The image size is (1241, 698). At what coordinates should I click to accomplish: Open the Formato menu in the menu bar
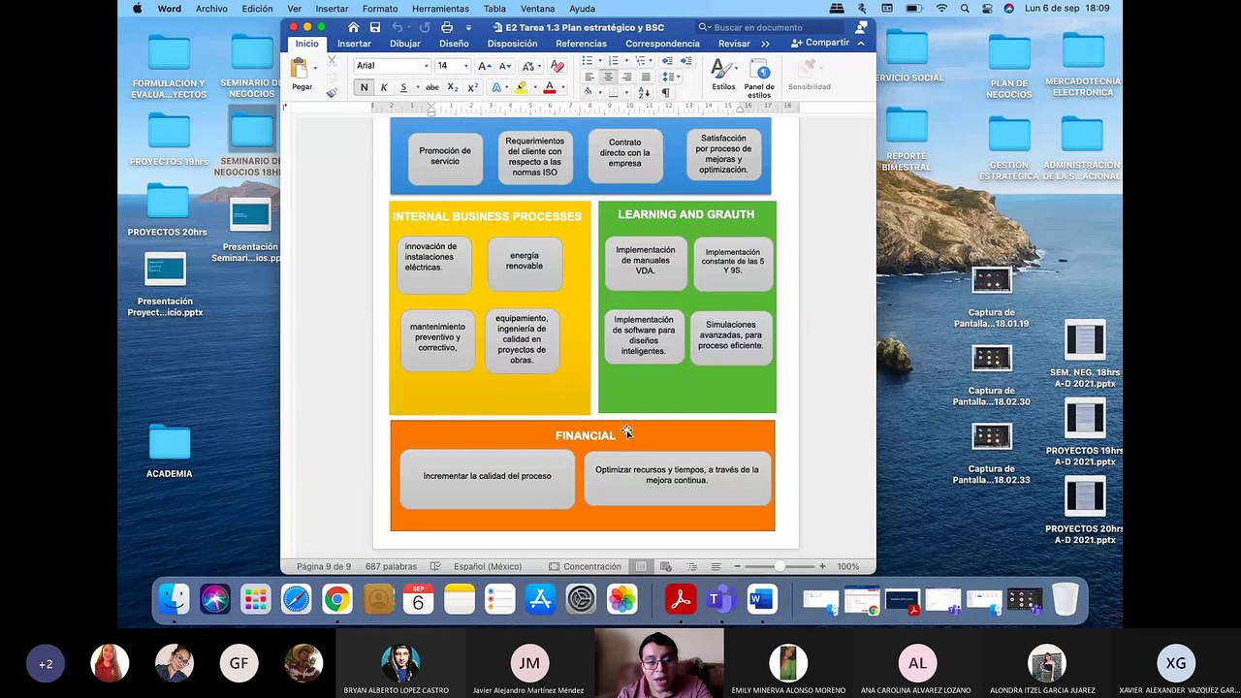click(380, 9)
